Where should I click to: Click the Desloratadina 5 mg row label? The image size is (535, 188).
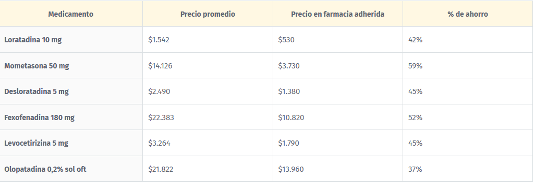click(37, 91)
